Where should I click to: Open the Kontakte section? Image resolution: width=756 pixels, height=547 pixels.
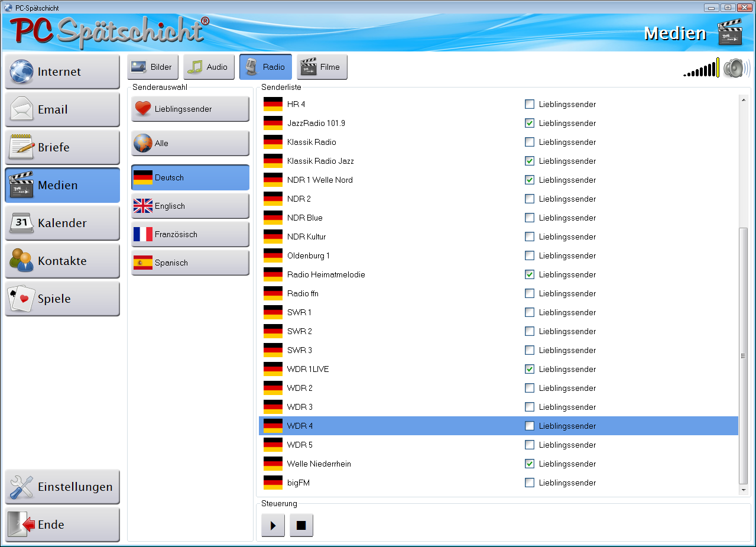click(62, 261)
